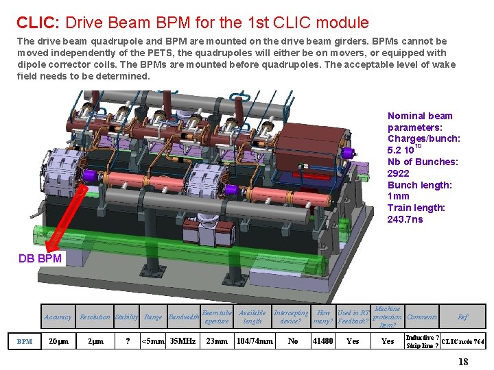Select the Train length 243.7ns text
Image resolution: width=494 pixels, height=370 pixels.
(416, 213)
